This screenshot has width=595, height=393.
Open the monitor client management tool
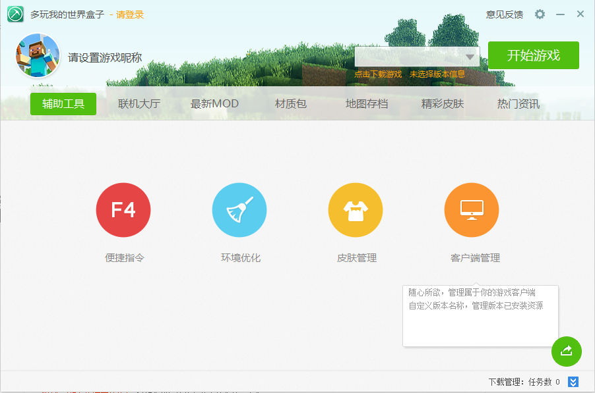[472, 210]
